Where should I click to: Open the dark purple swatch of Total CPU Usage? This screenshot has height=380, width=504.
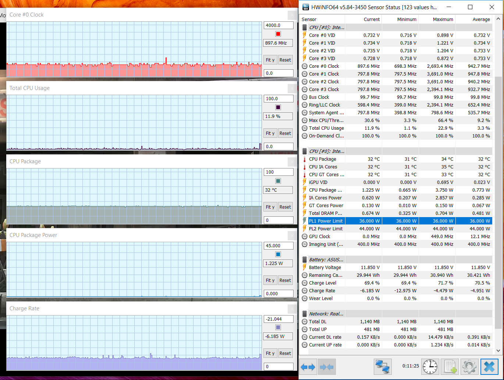pos(278,107)
